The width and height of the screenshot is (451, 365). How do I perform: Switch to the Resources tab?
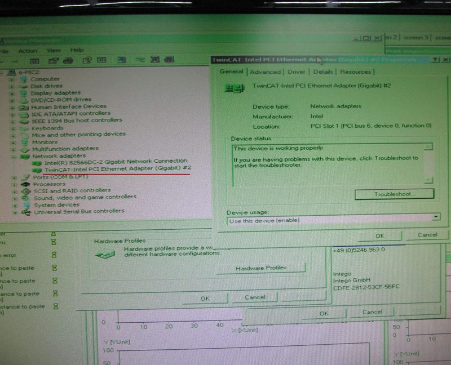coord(356,72)
